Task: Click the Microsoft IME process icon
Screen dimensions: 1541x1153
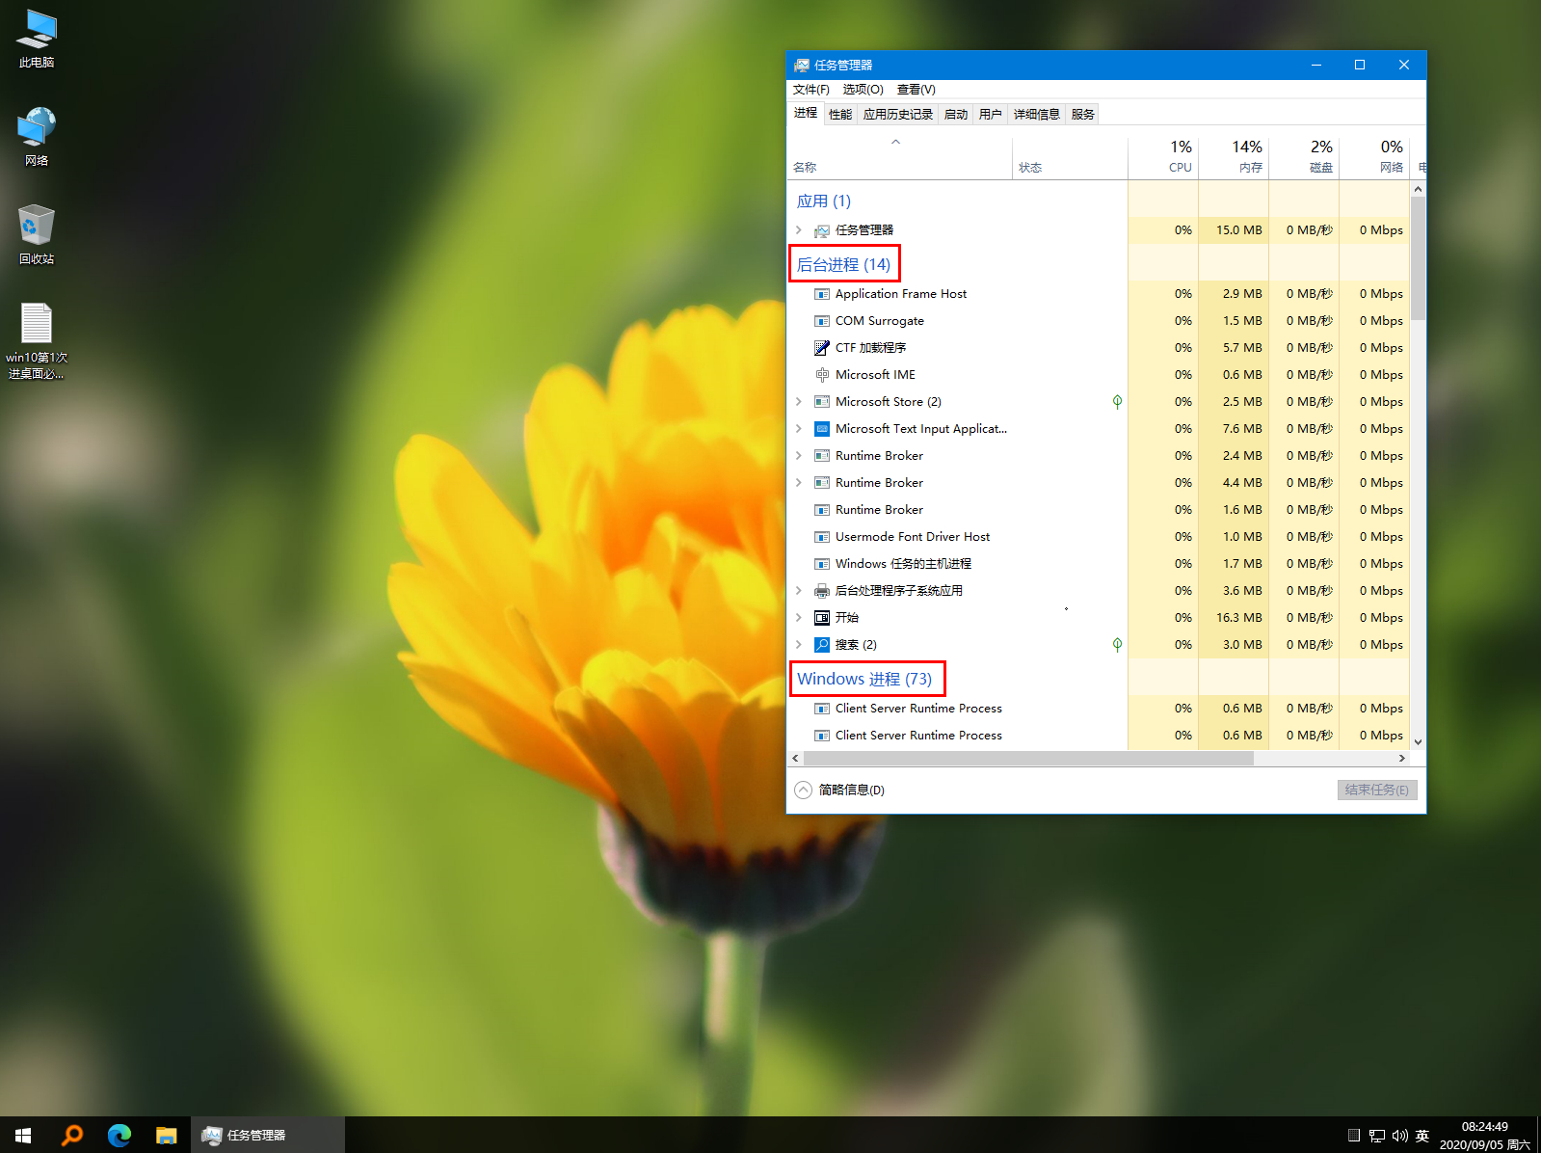Action: [x=821, y=375]
